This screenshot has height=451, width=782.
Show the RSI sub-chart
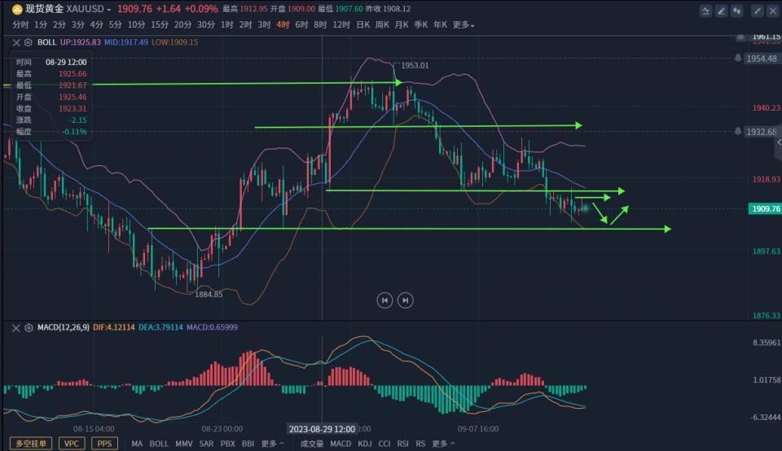pyautogui.click(x=403, y=444)
